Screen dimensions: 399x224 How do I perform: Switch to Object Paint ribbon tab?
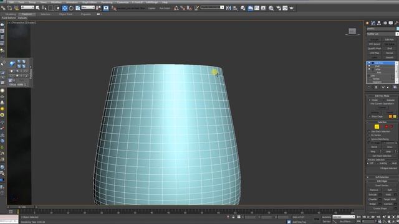pyautogui.click(x=65, y=14)
